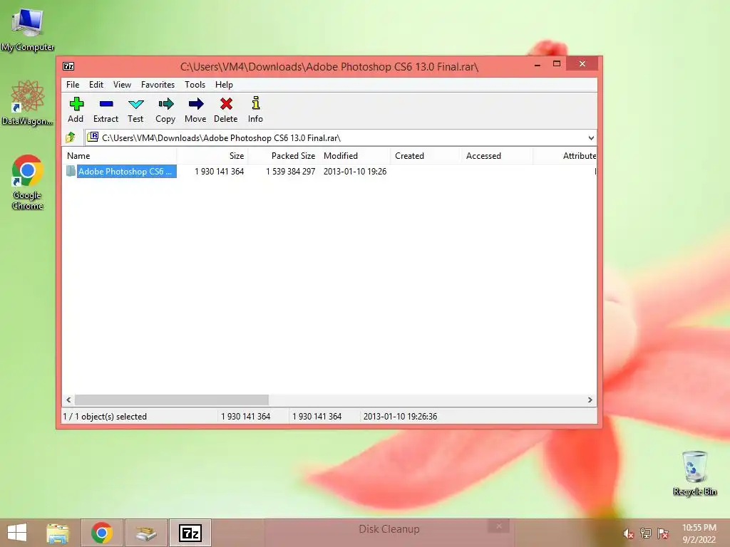Click the scrollbar left arrow

point(69,400)
